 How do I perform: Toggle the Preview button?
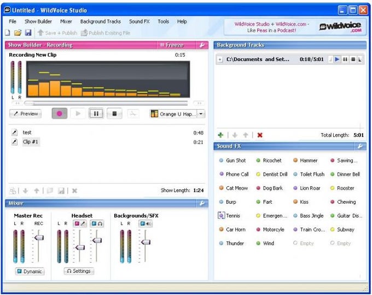click(x=26, y=114)
